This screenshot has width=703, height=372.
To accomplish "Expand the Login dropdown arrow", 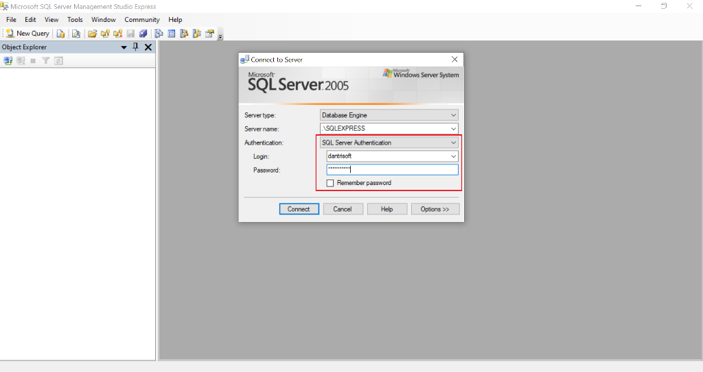I will 453,156.
